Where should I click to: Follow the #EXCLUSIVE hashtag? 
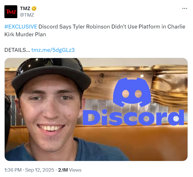[x=21, y=27]
